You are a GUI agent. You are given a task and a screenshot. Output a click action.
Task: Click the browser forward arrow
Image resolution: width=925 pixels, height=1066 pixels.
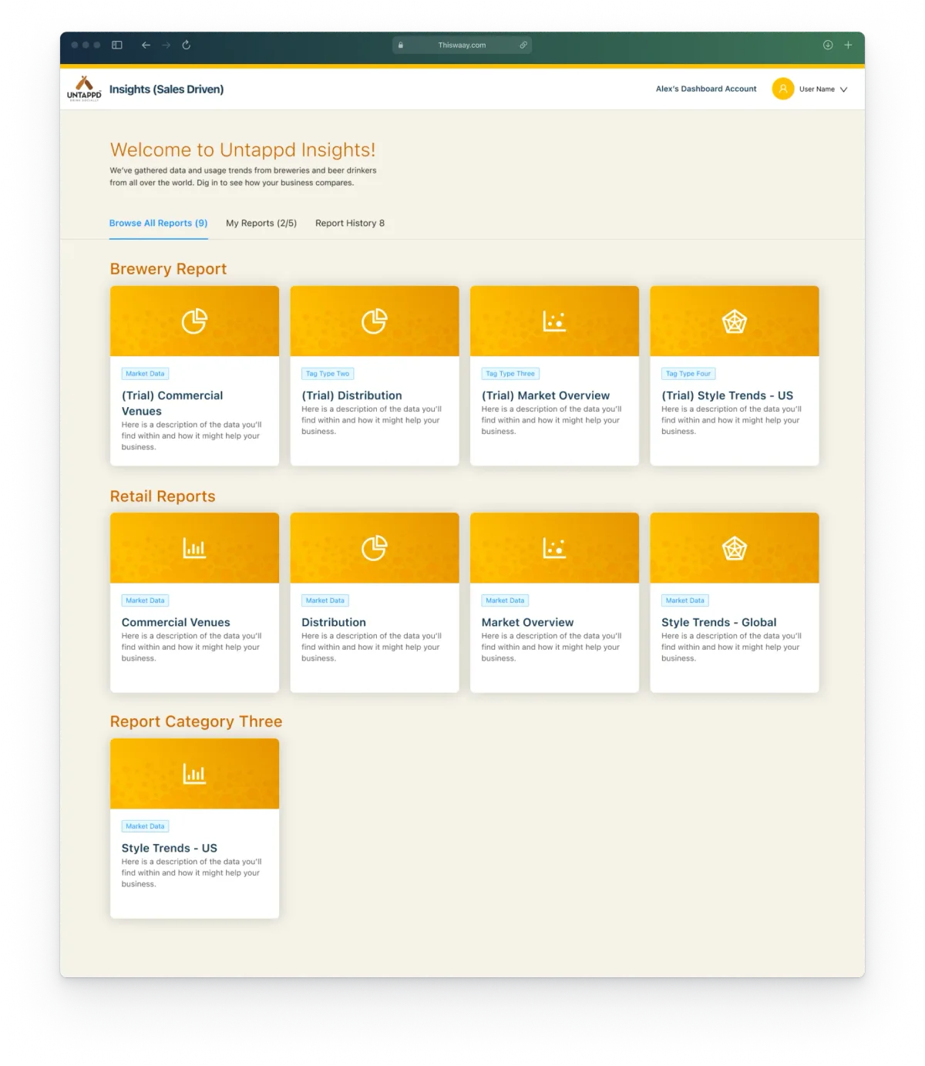point(166,45)
